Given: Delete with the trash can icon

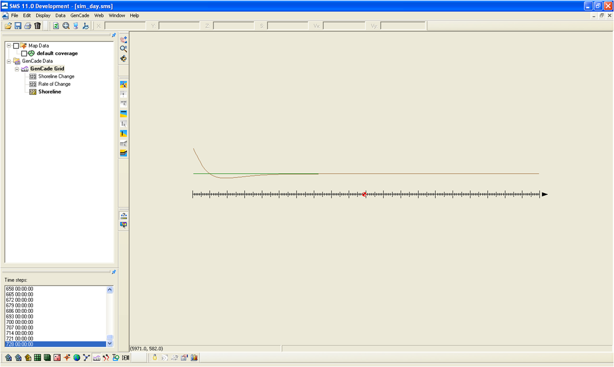Looking at the screenshot, I should click(37, 26).
